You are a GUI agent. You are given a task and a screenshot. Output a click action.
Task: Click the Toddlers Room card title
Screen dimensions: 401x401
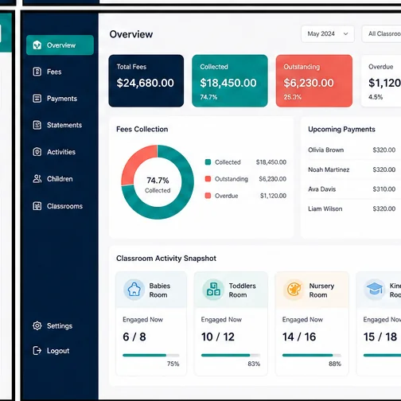coord(243,290)
